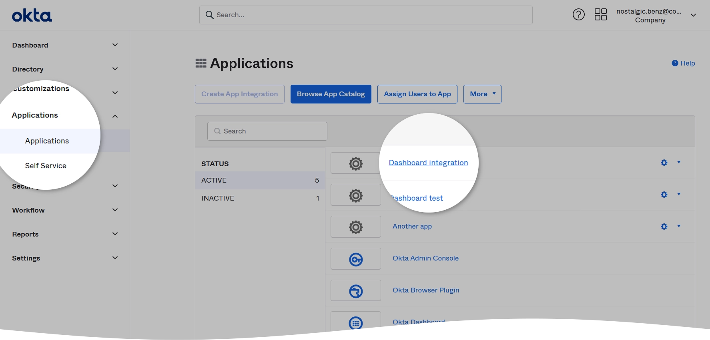
Task: Open Directory in the sidebar
Action: tap(28, 69)
